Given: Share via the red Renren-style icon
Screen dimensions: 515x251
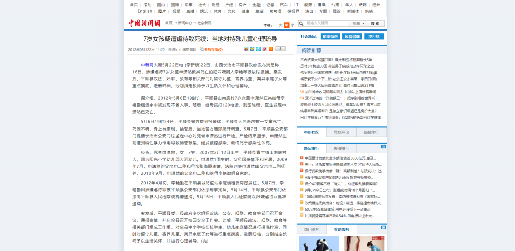Looking at the screenshot, I should click(264, 49).
